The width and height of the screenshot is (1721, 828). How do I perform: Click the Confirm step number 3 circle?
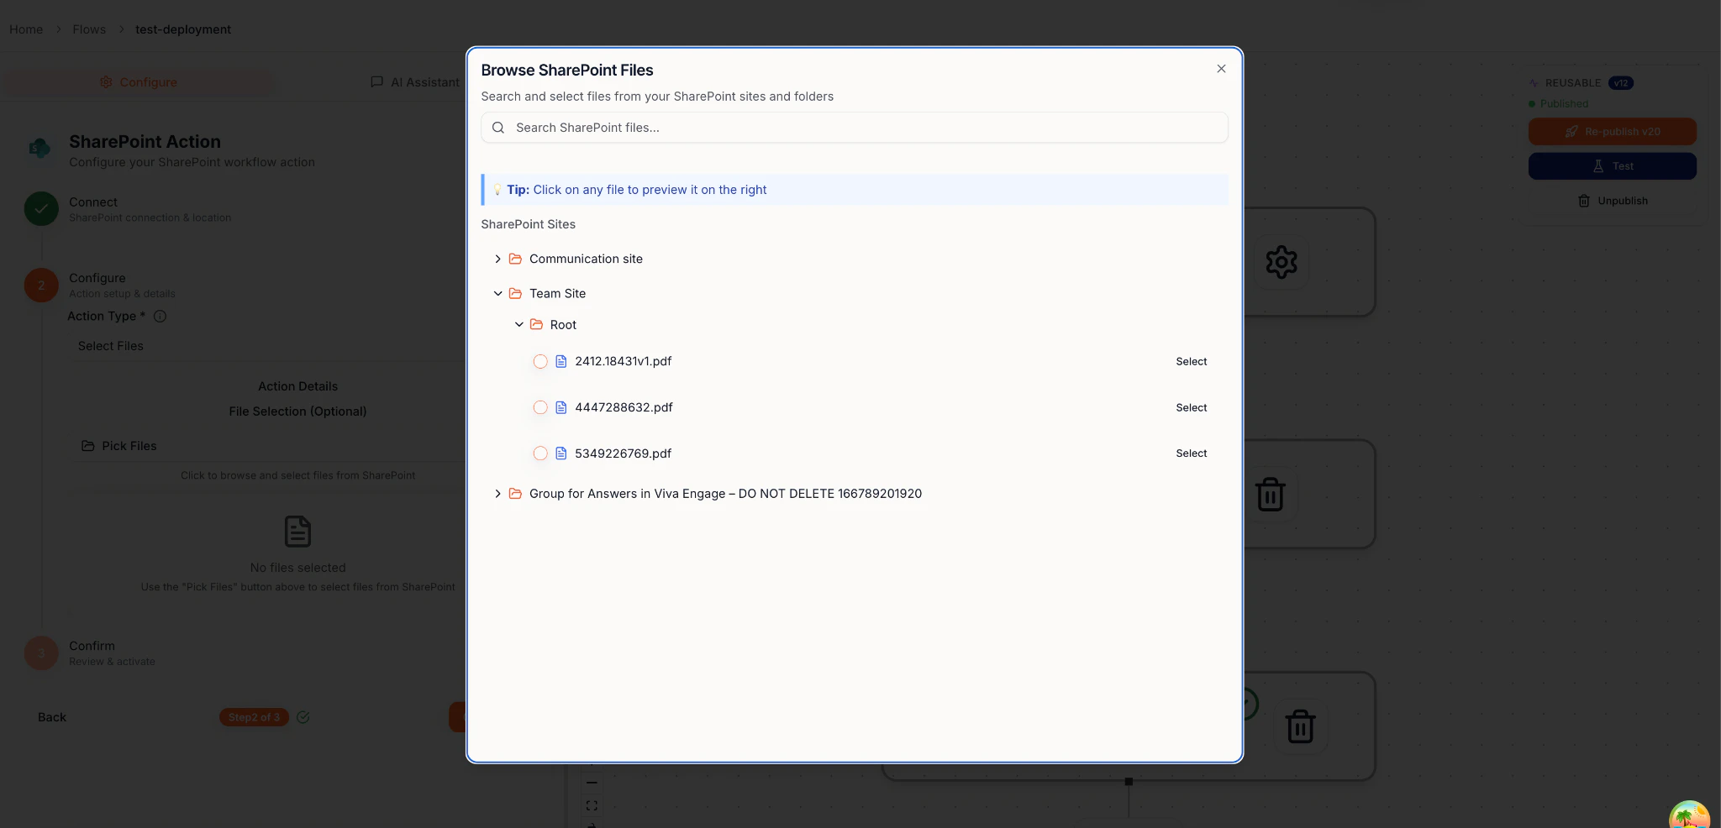coord(41,653)
